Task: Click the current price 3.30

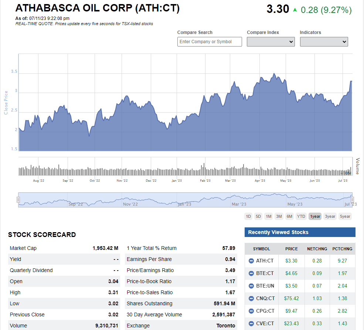Action: click(278, 9)
